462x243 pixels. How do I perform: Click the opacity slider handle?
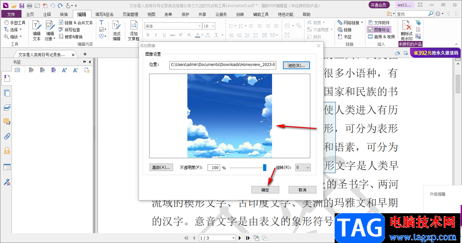coord(265,167)
